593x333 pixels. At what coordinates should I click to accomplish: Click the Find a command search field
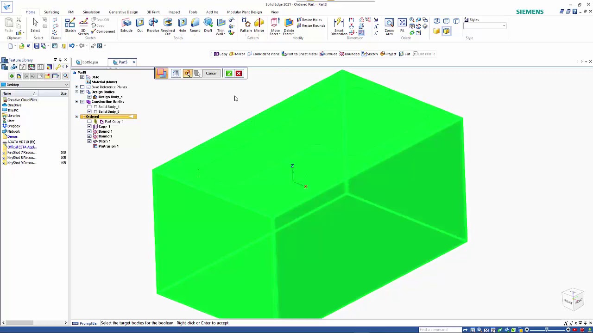[440, 330]
